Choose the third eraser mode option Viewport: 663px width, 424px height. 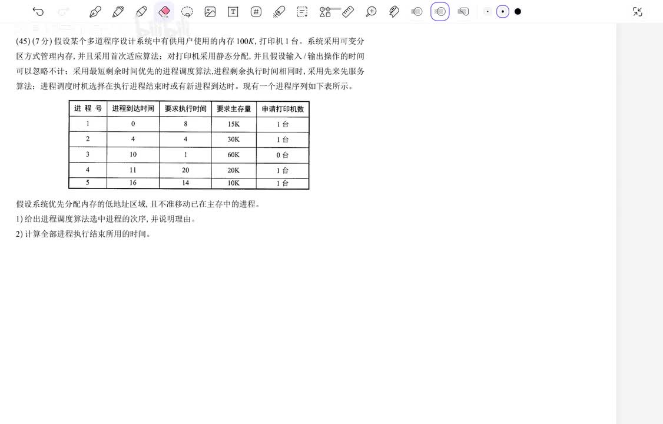463,12
